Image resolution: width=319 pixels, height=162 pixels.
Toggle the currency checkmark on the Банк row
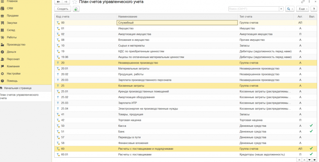(x=311, y=131)
